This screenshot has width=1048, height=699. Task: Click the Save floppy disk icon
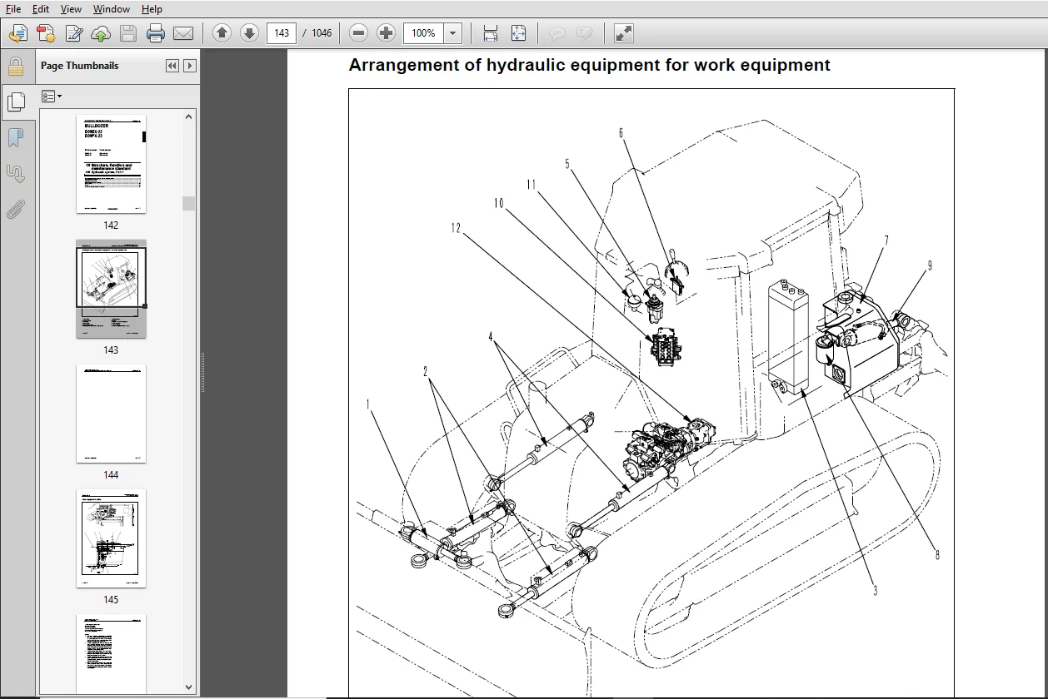[128, 33]
